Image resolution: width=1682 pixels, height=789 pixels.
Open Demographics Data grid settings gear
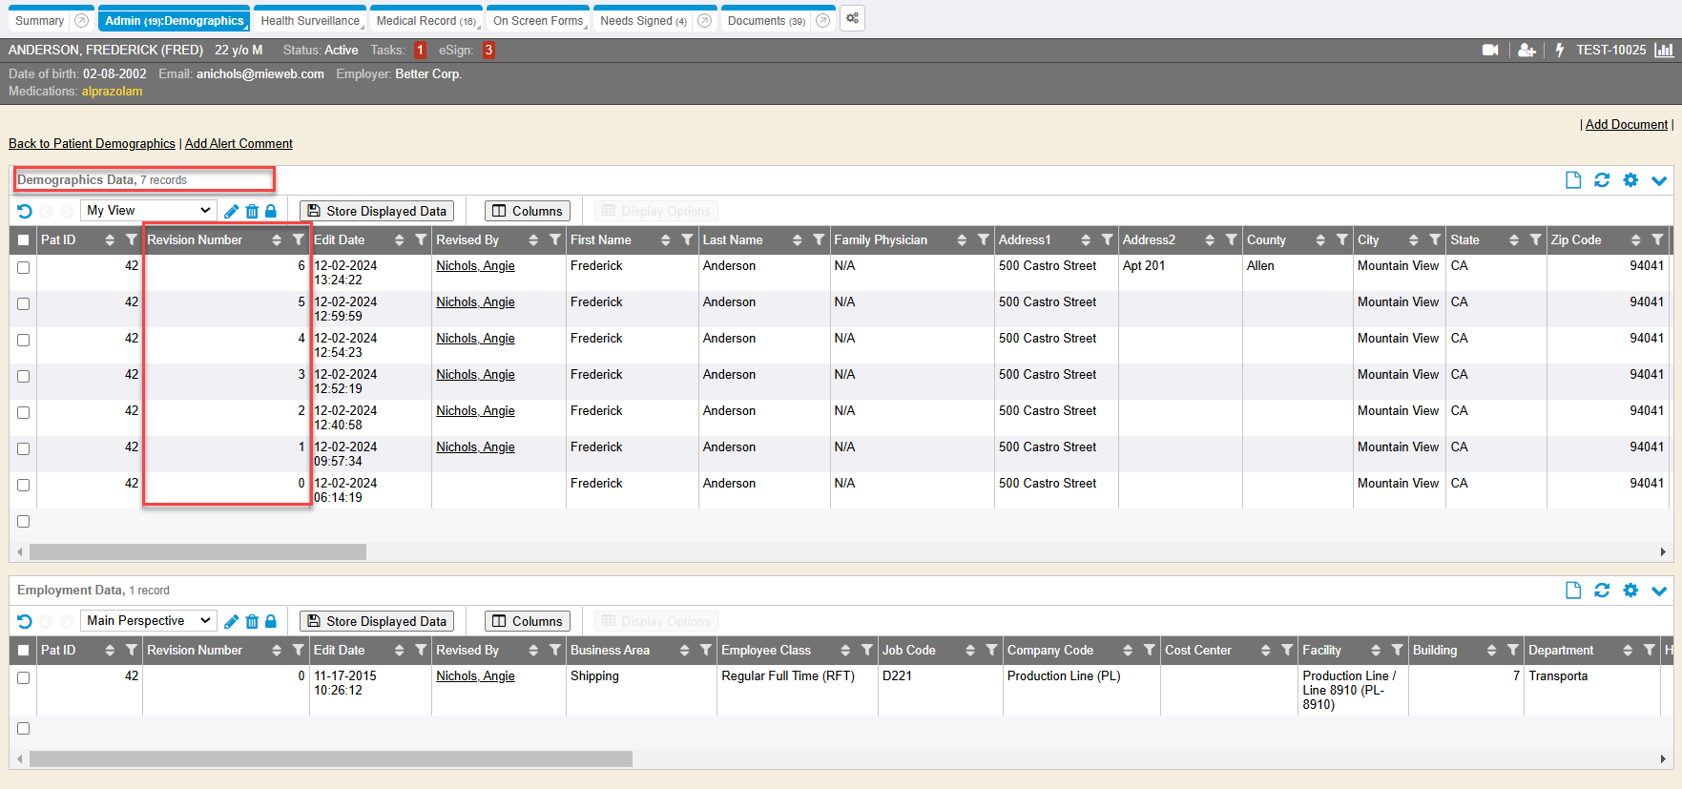click(x=1630, y=180)
